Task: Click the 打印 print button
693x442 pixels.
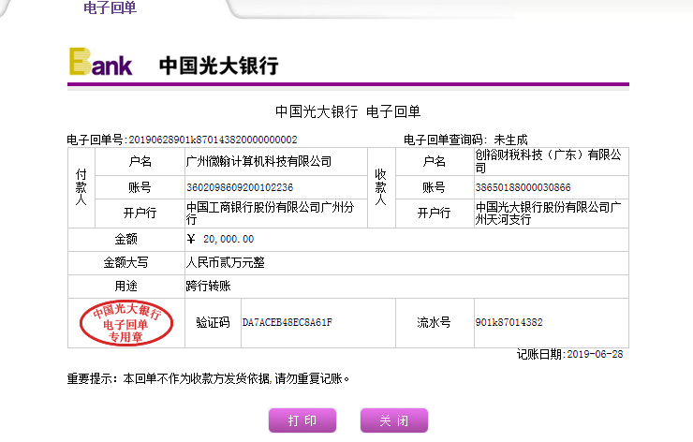Action: (302, 420)
